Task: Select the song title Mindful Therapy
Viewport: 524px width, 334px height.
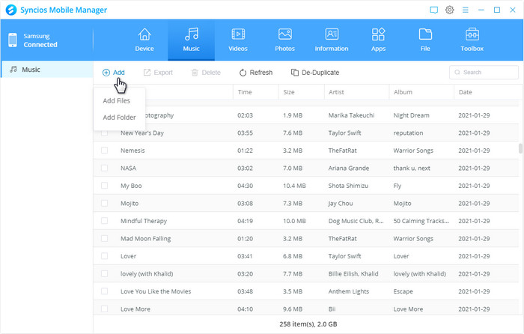Action: pyautogui.click(x=144, y=221)
